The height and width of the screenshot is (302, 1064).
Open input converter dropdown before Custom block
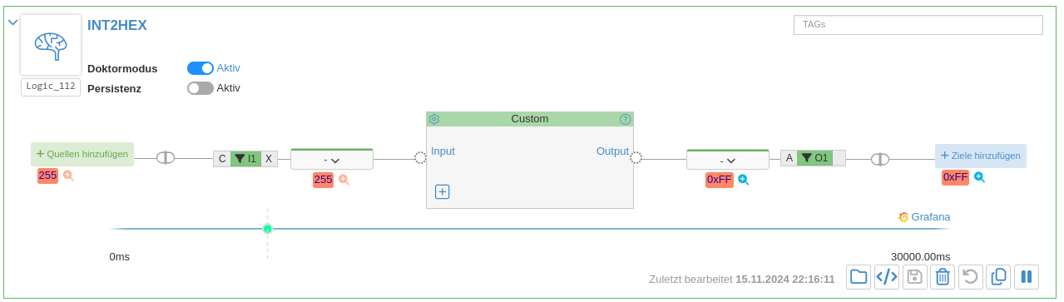[x=332, y=160]
